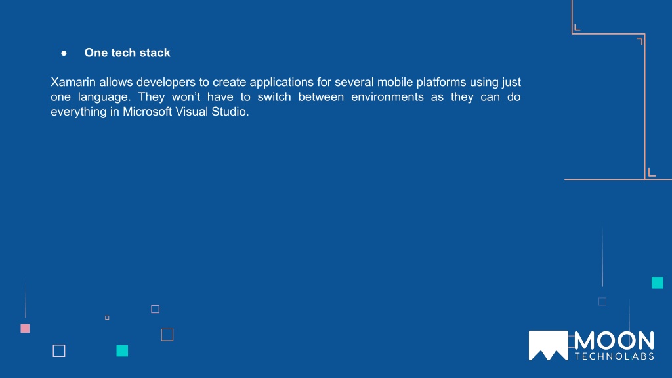Select the pink corner mark inside the frame's top notch
Screen dimensions: 672x378
[577, 28]
